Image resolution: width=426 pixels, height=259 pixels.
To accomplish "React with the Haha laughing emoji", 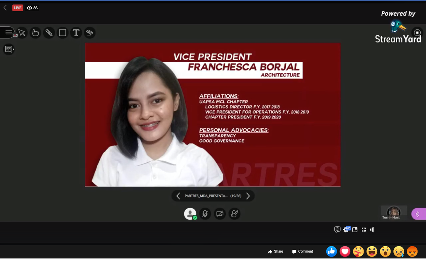I will [x=372, y=252].
